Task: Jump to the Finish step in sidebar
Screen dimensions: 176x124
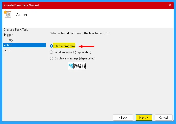Action: 7,50
